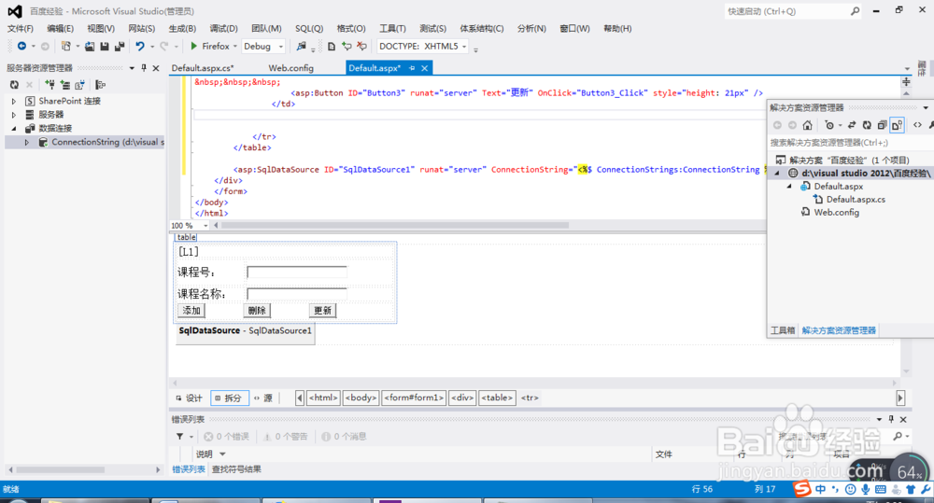Viewport: 934px width, 503px height.
Task: Switch to 查找符号结果 tab at bottom
Action: pos(236,469)
